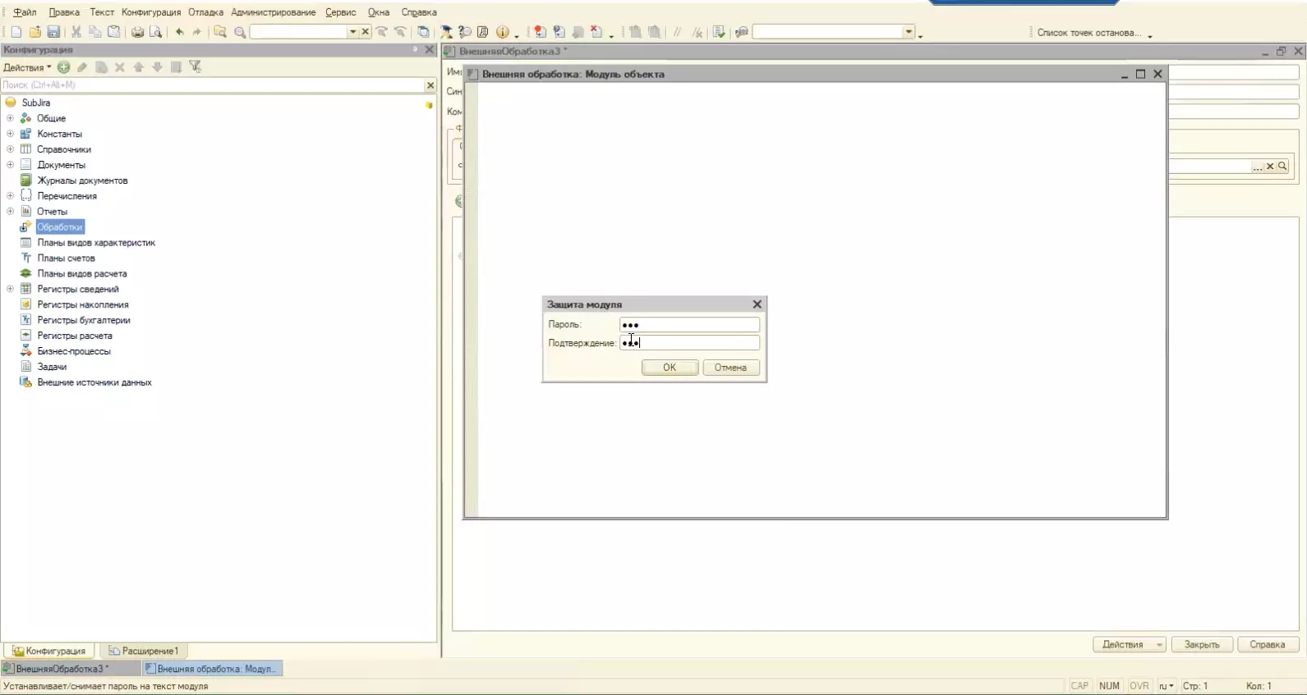The width and height of the screenshot is (1307, 695).
Task: Open the Список точек останова toolbar item
Action: click(1089, 33)
